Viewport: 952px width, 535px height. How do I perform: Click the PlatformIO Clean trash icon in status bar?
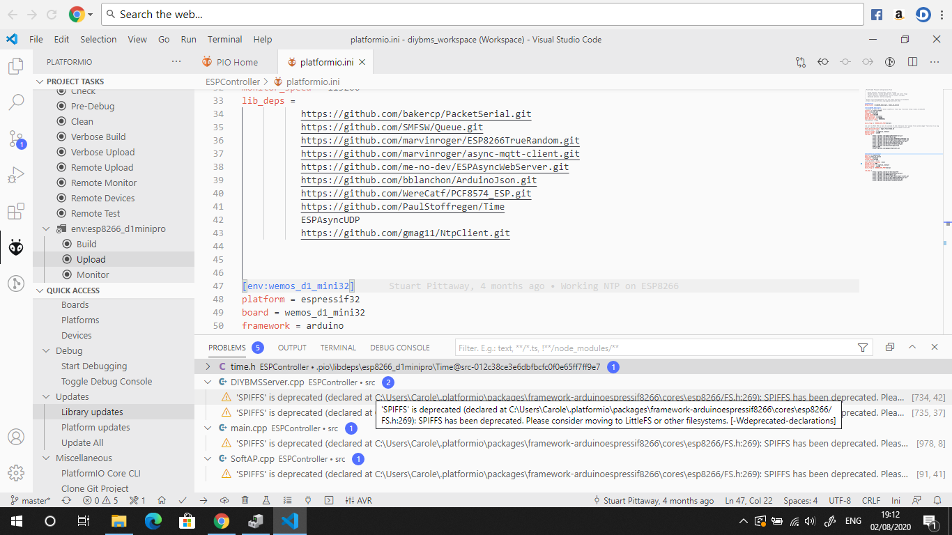click(245, 500)
